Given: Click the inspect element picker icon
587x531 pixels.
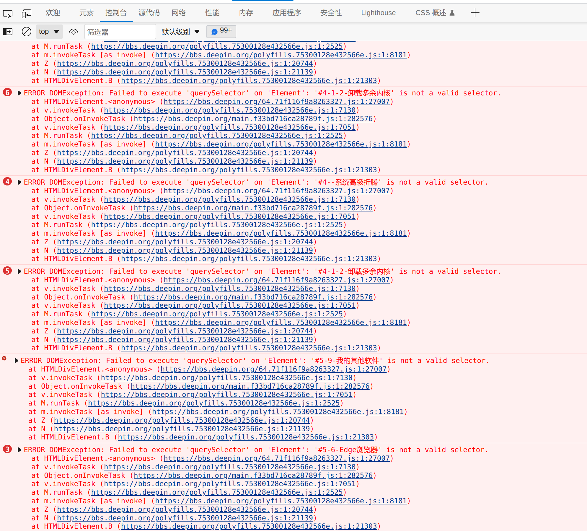Looking at the screenshot, I should click(8, 14).
